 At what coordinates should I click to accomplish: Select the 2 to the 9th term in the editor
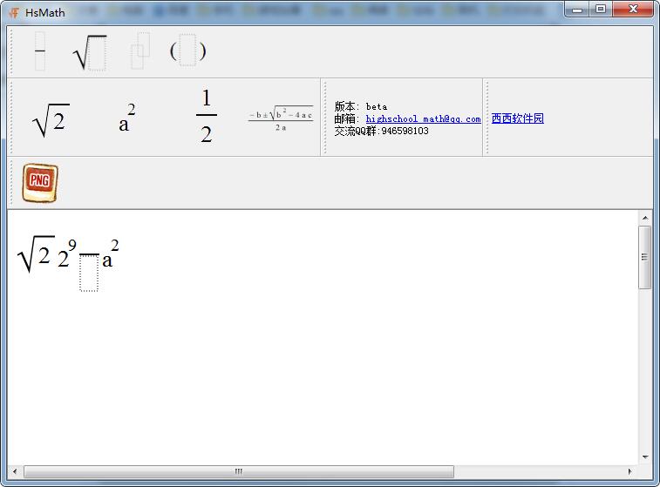(x=67, y=254)
